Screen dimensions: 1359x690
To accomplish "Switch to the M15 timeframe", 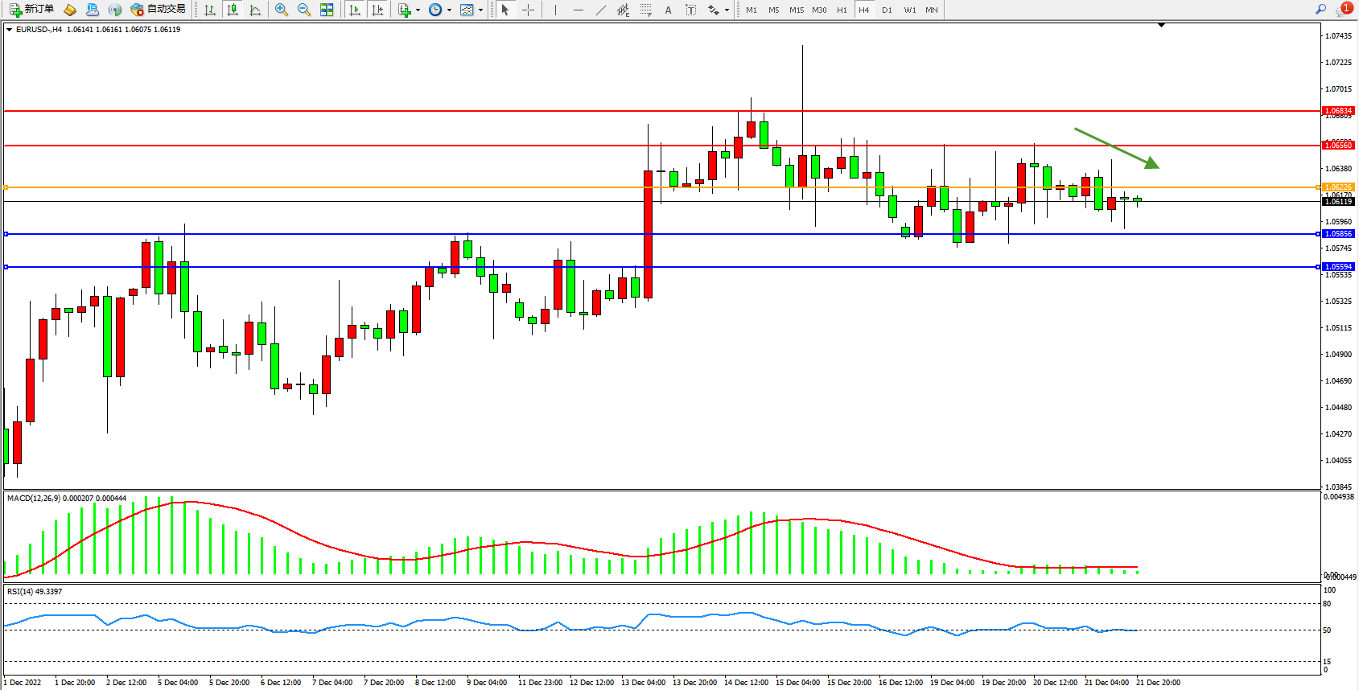I will tap(797, 10).
